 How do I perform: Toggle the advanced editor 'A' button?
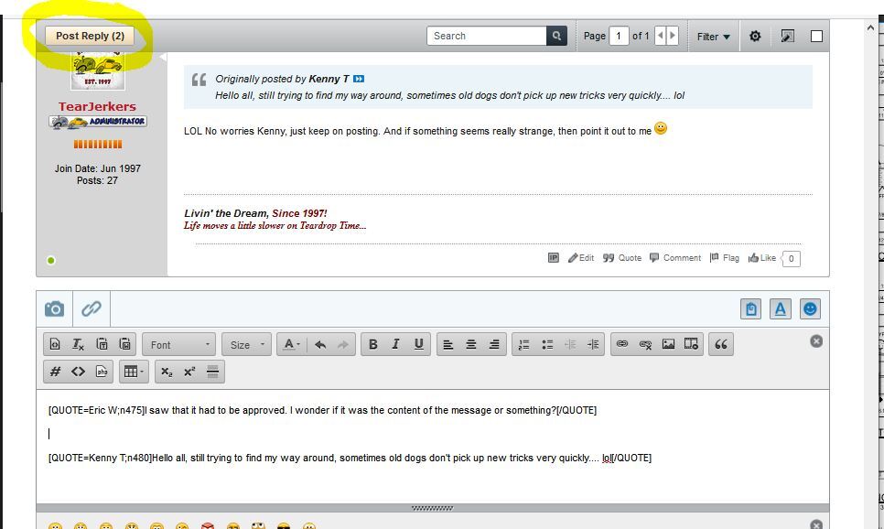tap(781, 309)
